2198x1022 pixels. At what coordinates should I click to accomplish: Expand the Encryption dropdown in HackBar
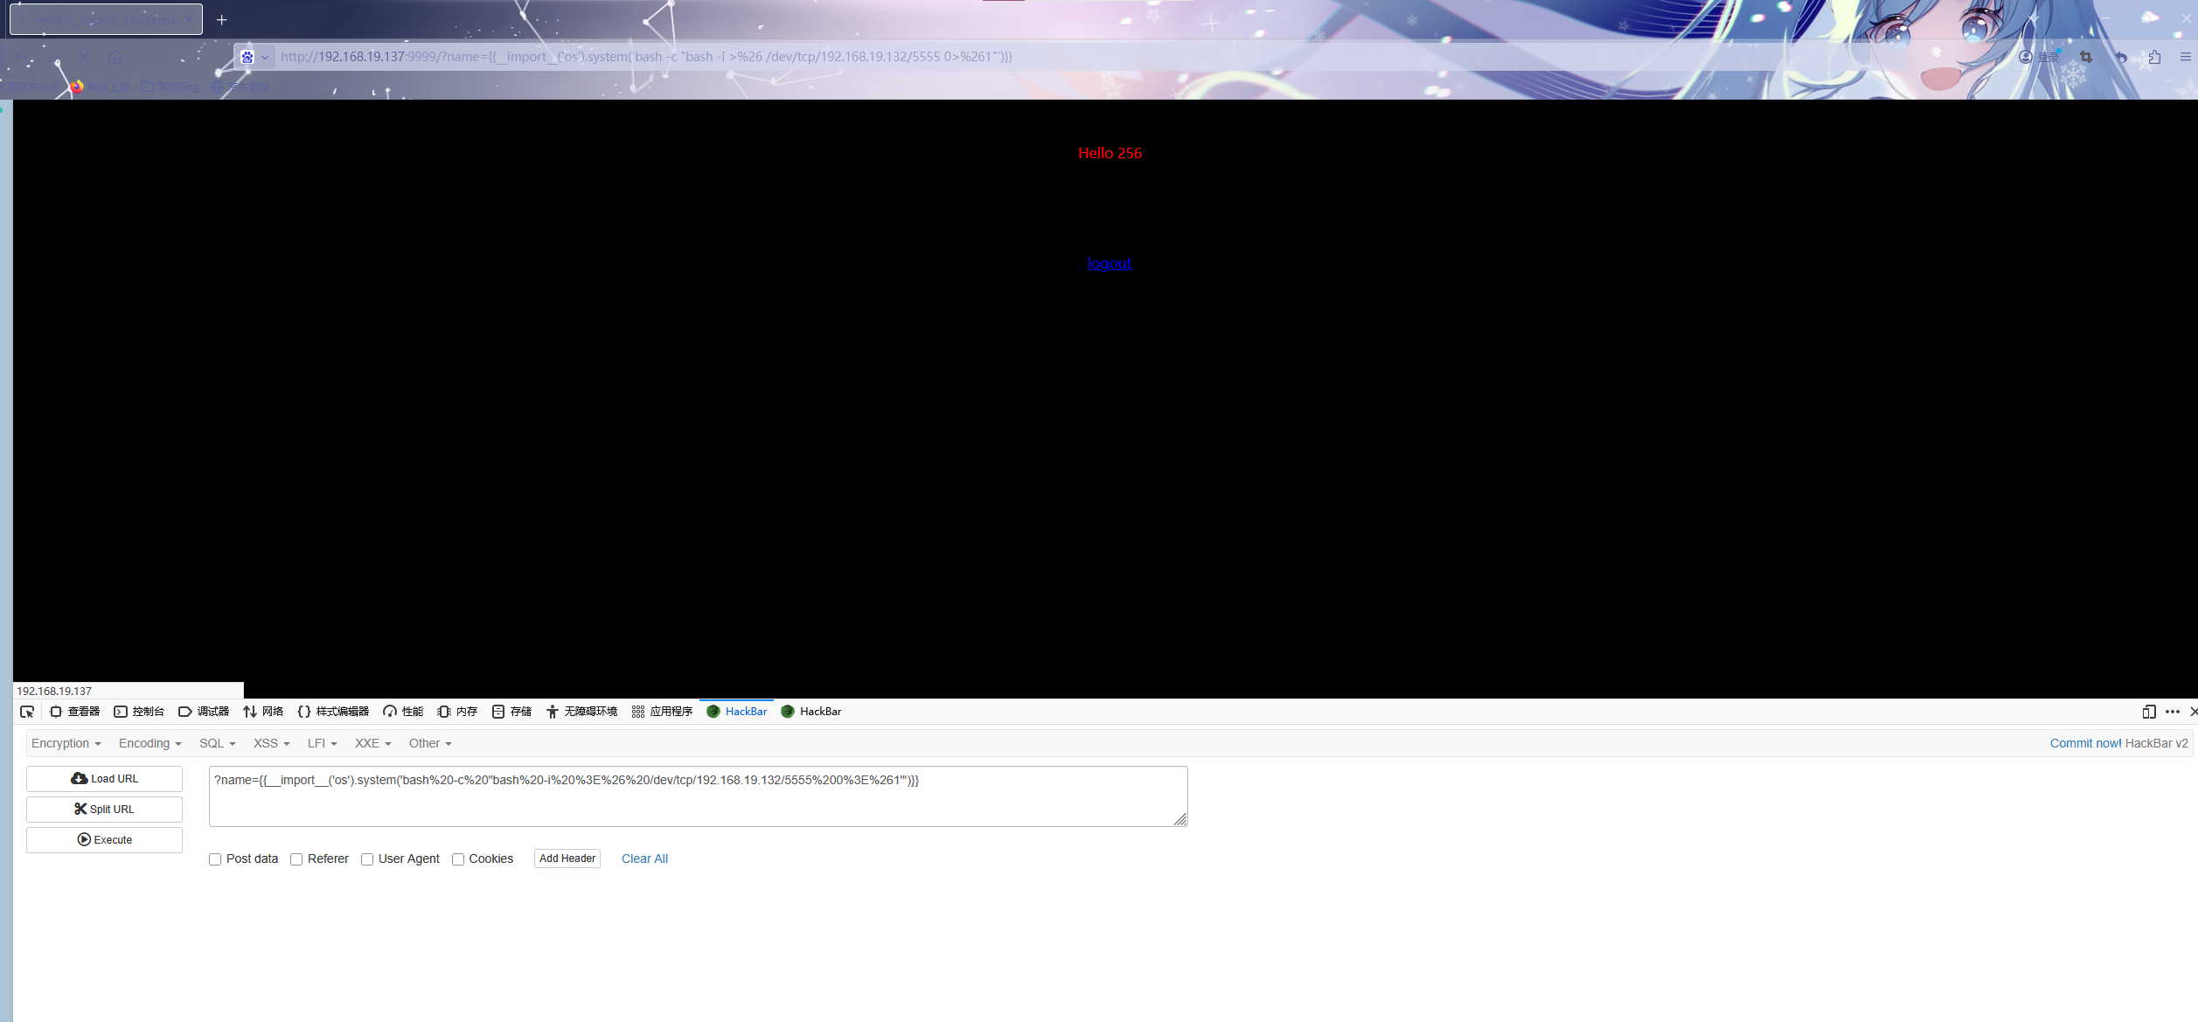point(66,743)
